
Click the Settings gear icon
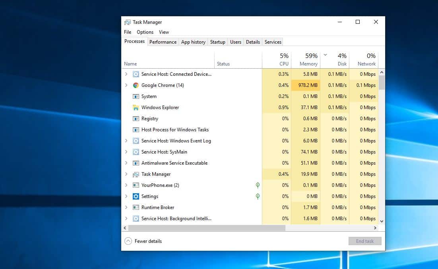click(136, 196)
